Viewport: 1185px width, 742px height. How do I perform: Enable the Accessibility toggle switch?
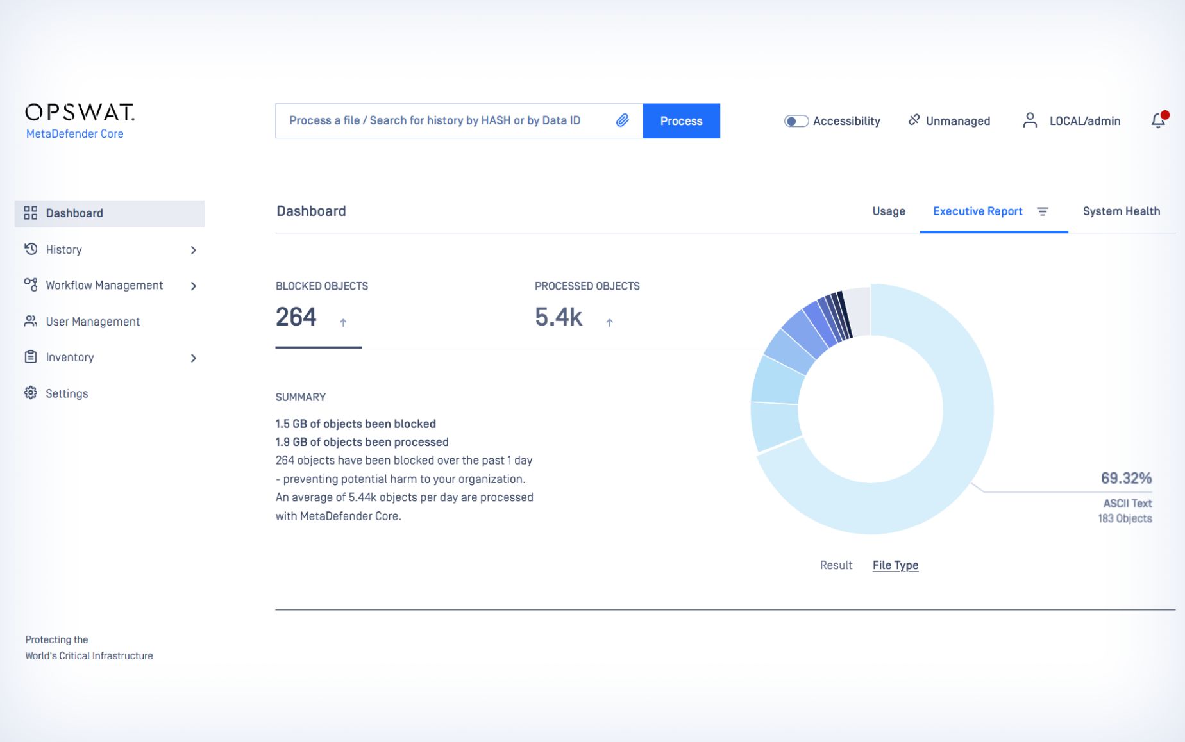click(x=796, y=121)
